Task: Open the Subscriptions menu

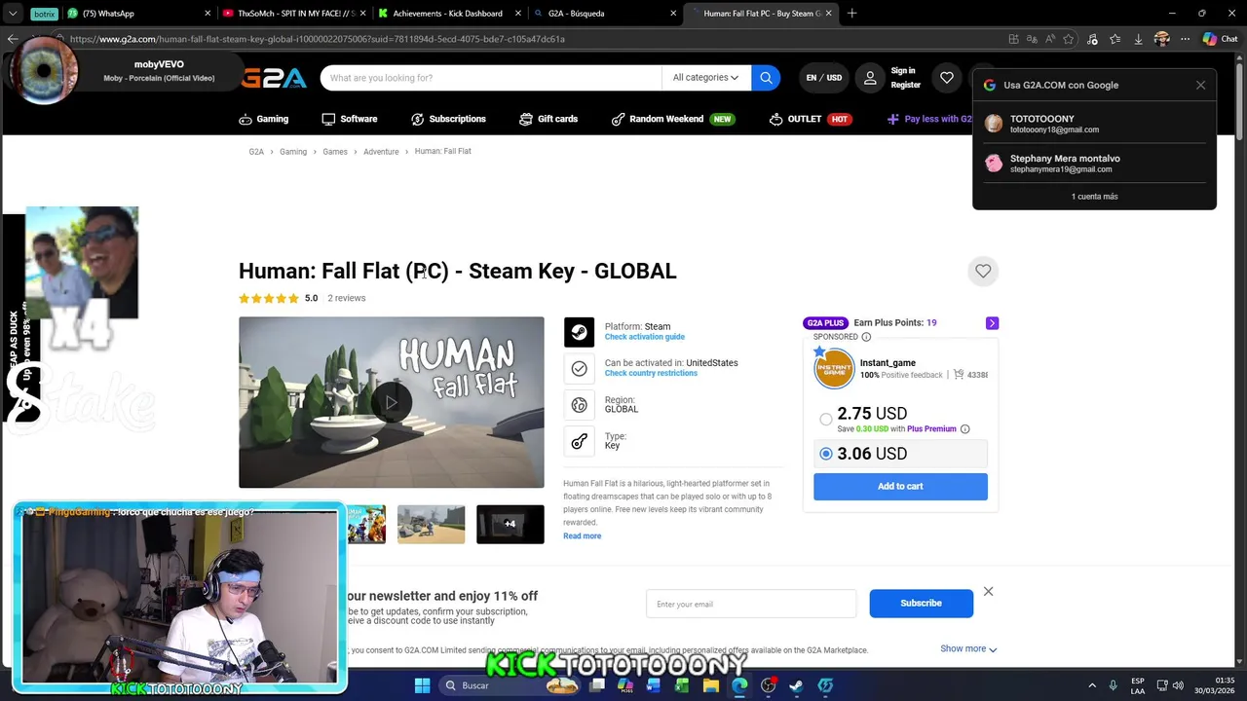Action: click(x=448, y=119)
